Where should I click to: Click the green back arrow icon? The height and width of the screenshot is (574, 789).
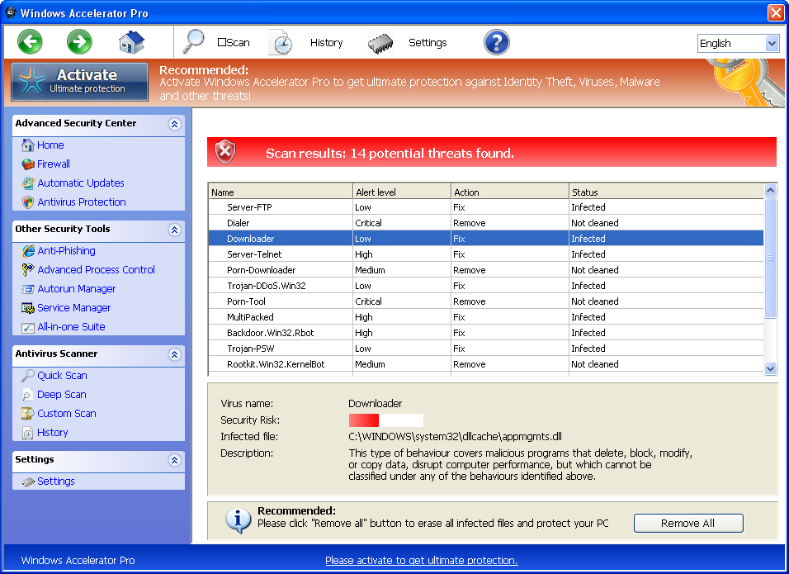(30, 41)
